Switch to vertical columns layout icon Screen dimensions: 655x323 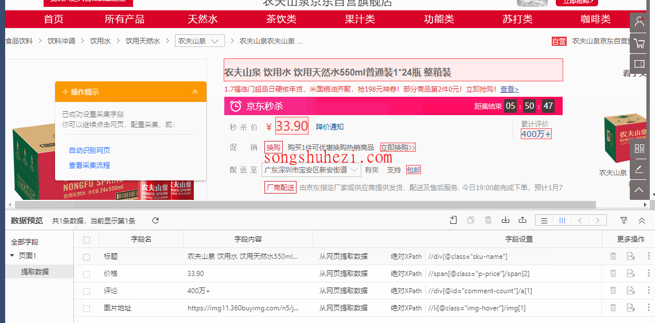pos(562,220)
